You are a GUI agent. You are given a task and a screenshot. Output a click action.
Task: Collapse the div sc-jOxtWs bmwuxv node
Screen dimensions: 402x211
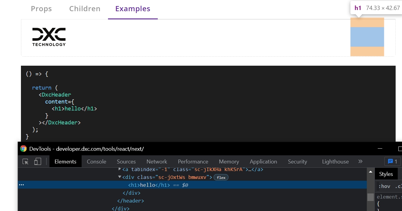click(120, 177)
